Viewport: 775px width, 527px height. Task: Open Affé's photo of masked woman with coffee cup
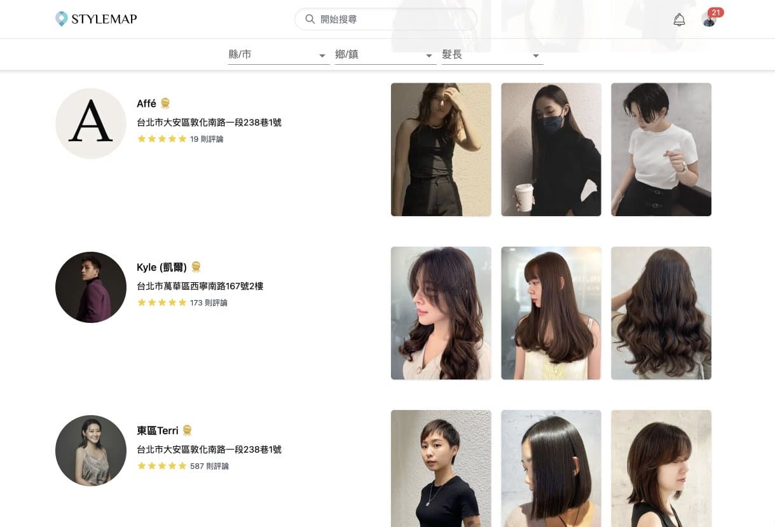pyautogui.click(x=551, y=149)
